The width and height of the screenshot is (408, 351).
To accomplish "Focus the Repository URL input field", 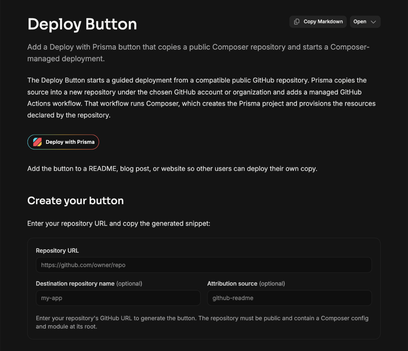I will (x=204, y=265).
